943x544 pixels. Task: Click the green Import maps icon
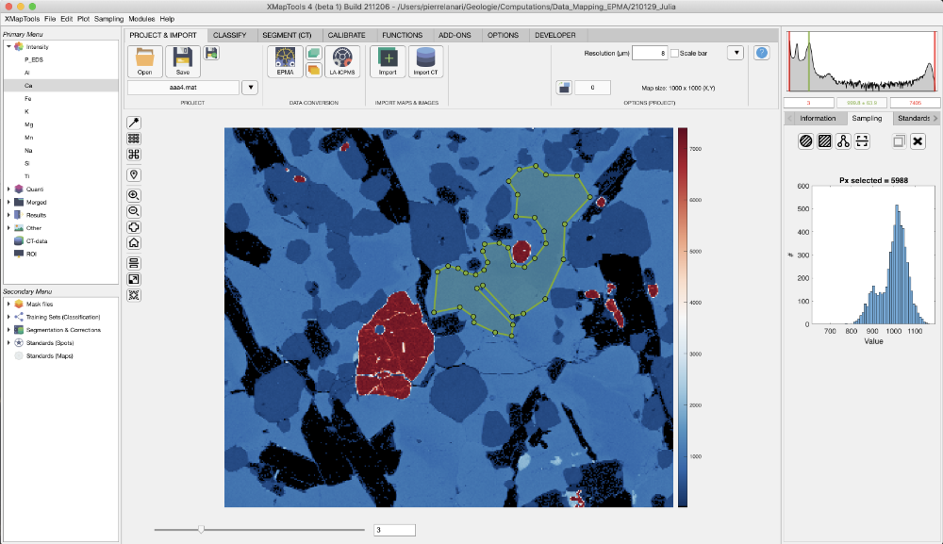pos(389,59)
